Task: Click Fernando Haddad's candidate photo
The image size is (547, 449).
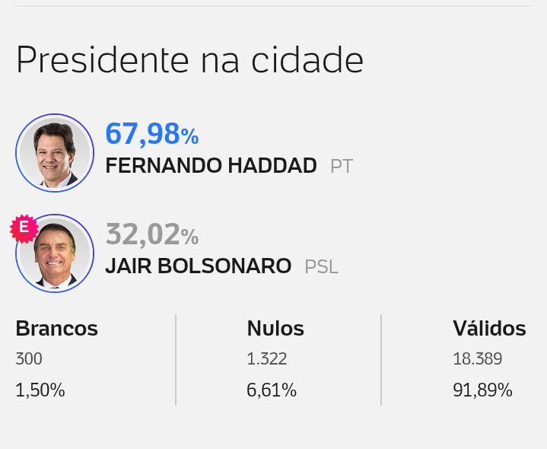Action: pyautogui.click(x=55, y=153)
